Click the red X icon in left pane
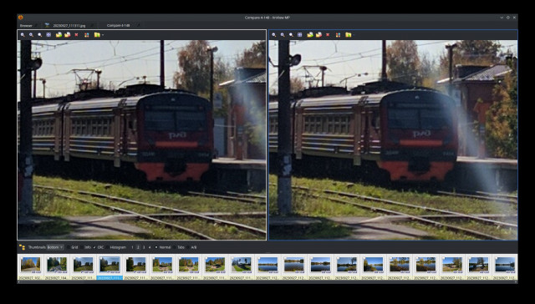This screenshot has width=535, height=304. (76, 35)
